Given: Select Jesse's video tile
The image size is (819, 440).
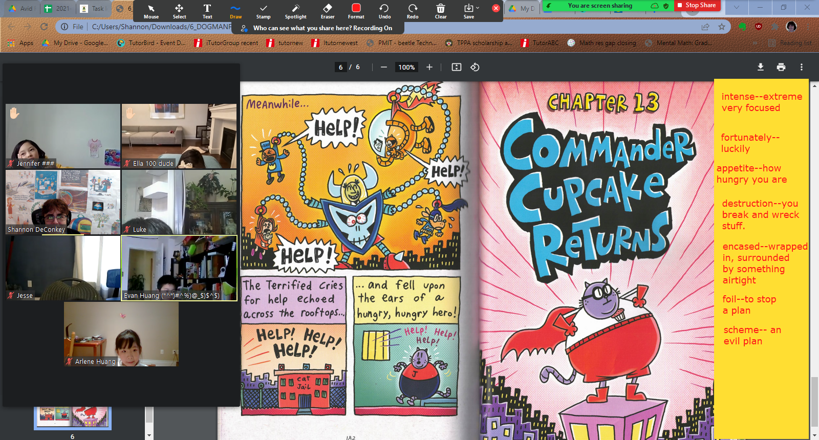Looking at the screenshot, I should pos(63,268).
